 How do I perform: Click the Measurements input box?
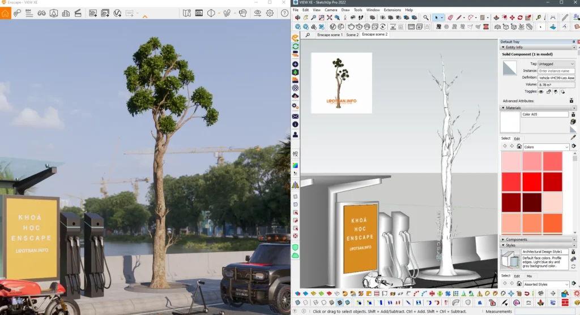pyautogui.click(x=545, y=311)
